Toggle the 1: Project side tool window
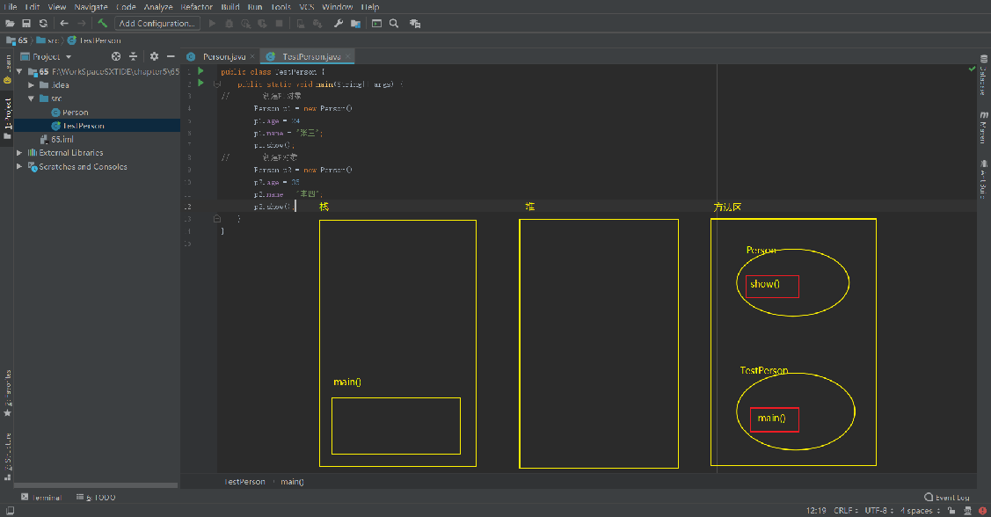Image resolution: width=991 pixels, height=517 pixels. click(x=7, y=118)
